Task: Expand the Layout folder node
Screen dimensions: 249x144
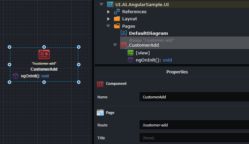Action: click(x=108, y=19)
